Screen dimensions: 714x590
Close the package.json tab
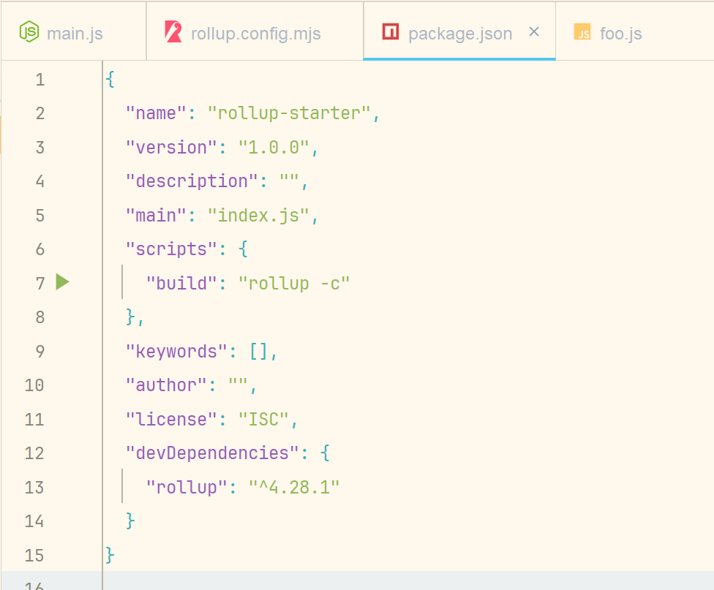pyautogui.click(x=534, y=31)
